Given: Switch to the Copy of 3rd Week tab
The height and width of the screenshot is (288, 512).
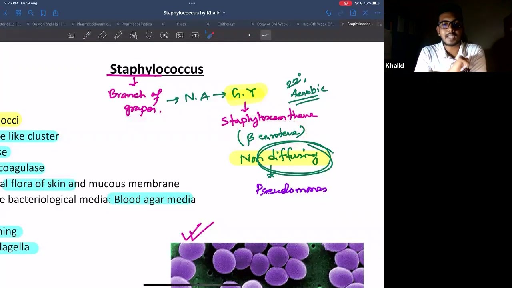Looking at the screenshot, I should click(x=274, y=24).
